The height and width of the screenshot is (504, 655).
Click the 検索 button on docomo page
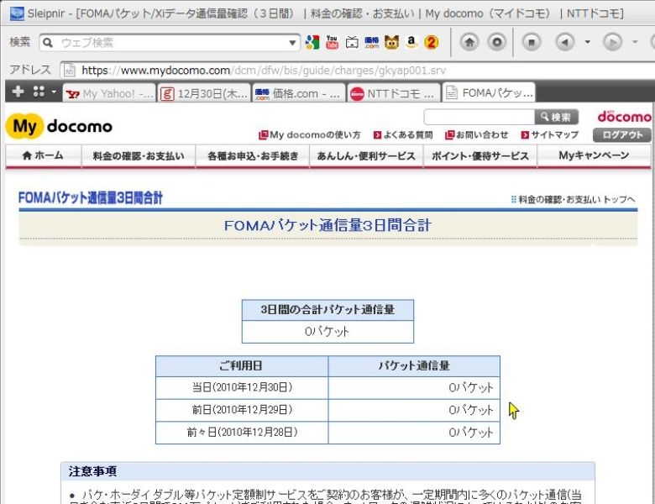click(x=556, y=117)
